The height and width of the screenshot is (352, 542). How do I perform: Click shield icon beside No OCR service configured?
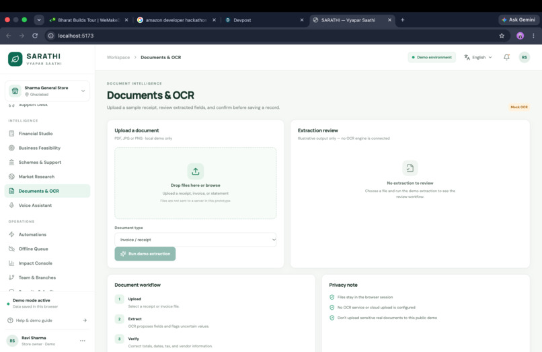(x=332, y=308)
